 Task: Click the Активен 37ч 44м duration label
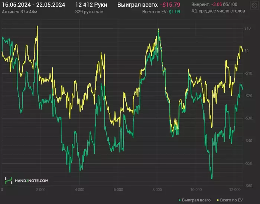point(20,12)
